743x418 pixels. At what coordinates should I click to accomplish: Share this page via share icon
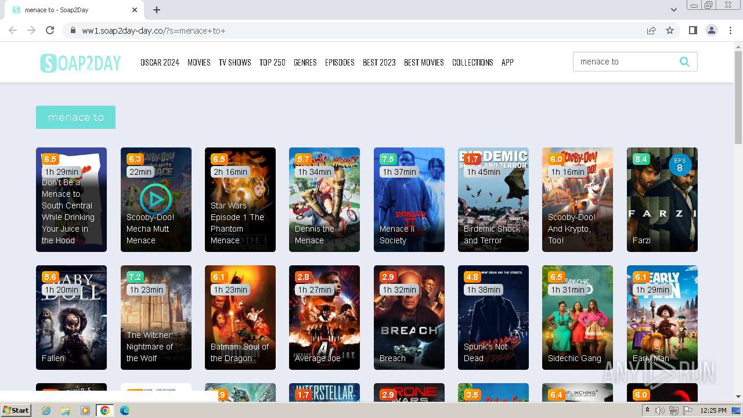click(651, 30)
